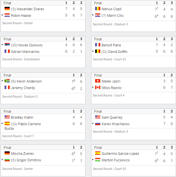Screen dimensions: 176x177
Task: Open Adrian Mannarino's player link
Action: click(x=25, y=52)
